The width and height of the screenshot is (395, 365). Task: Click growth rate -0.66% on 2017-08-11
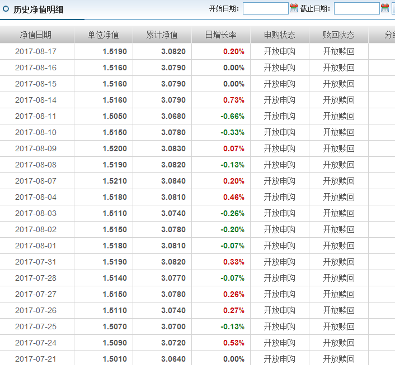tap(233, 116)
